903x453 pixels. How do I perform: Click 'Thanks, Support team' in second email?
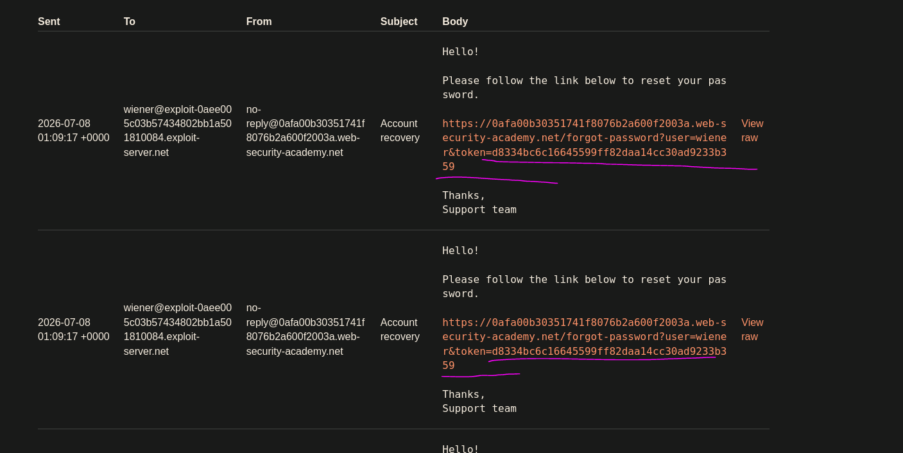coord(479,401)
